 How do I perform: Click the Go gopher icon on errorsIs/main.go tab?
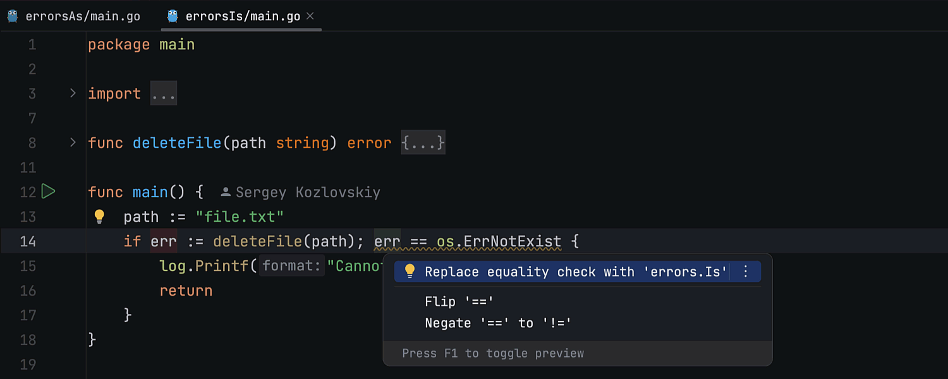173,16
